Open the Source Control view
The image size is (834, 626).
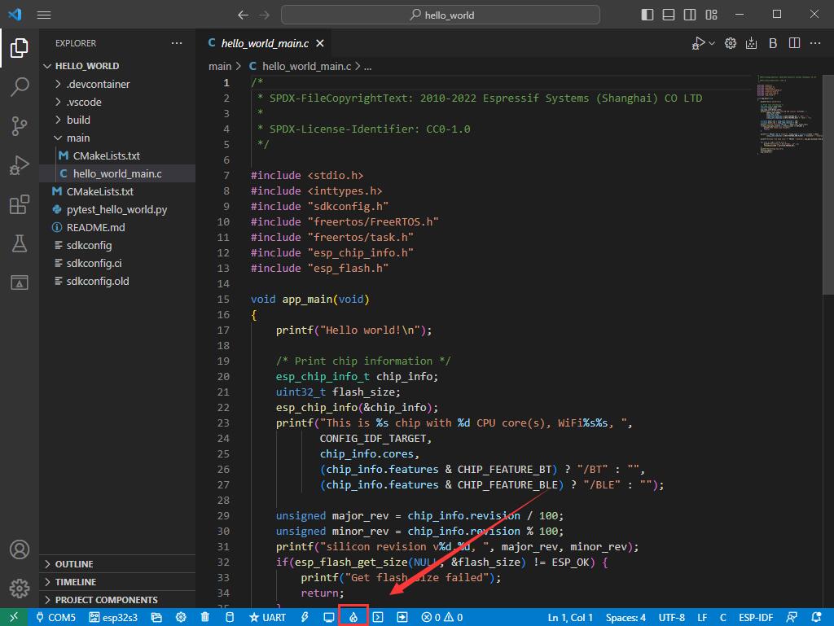click(20, 125)
